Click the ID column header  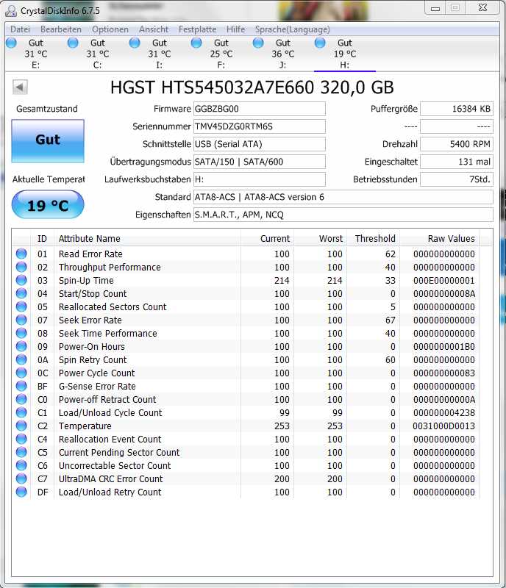(42, 238)
